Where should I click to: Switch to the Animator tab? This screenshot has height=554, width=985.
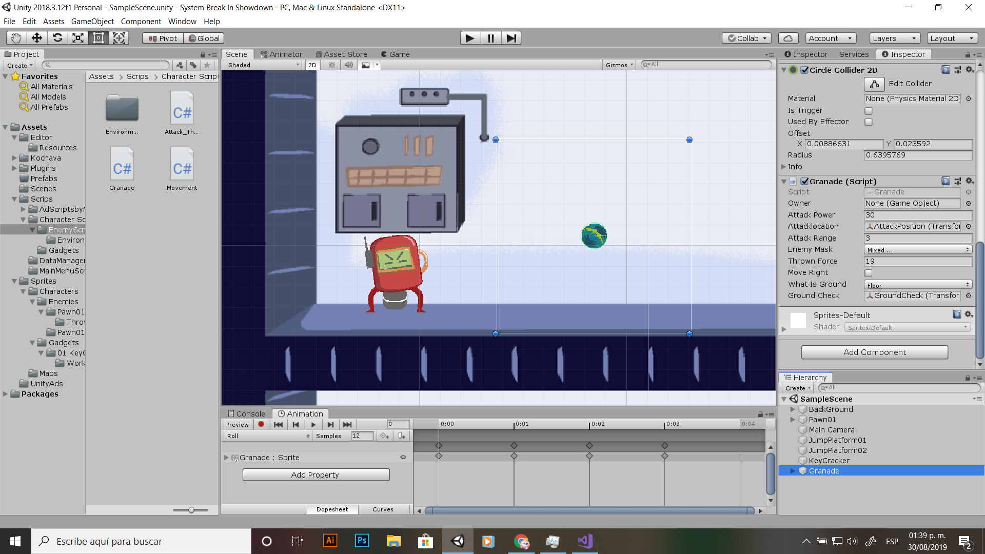point(281,54)
